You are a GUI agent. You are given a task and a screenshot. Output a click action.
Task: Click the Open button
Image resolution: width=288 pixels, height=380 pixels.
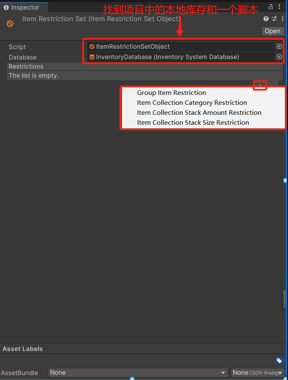coord(273,31)
